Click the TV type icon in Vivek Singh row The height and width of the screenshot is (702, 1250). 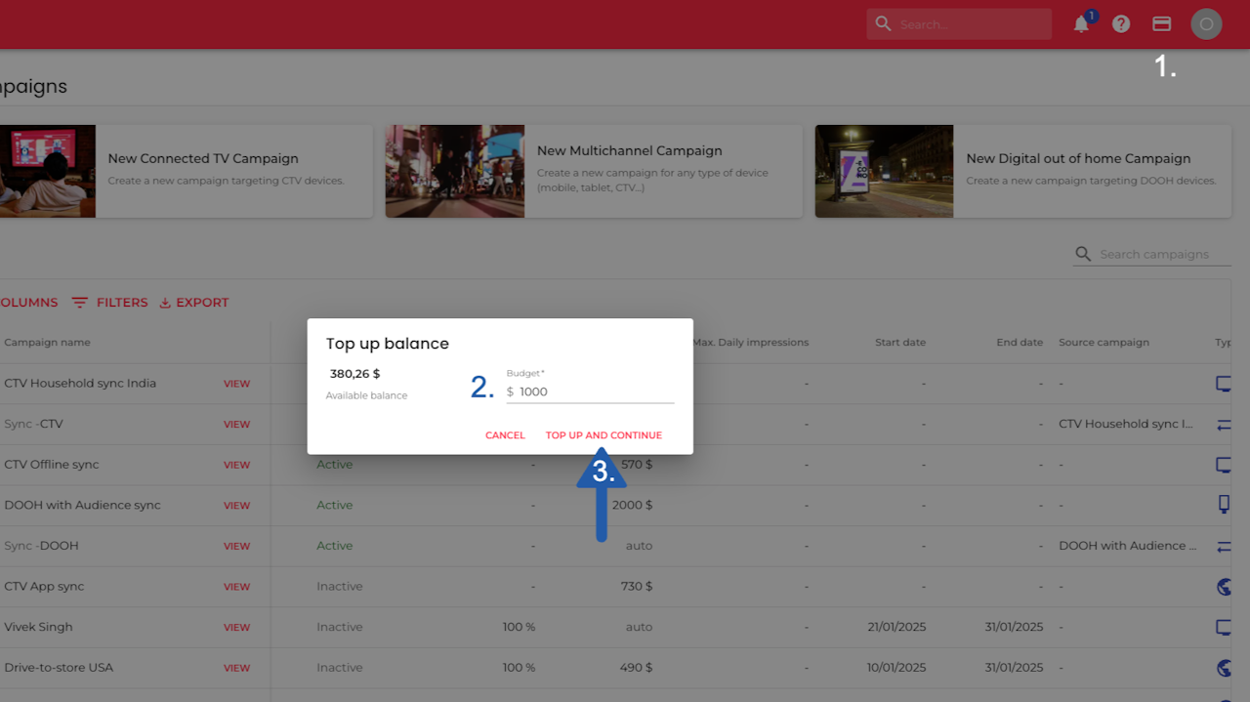(x=1224, y=627)
